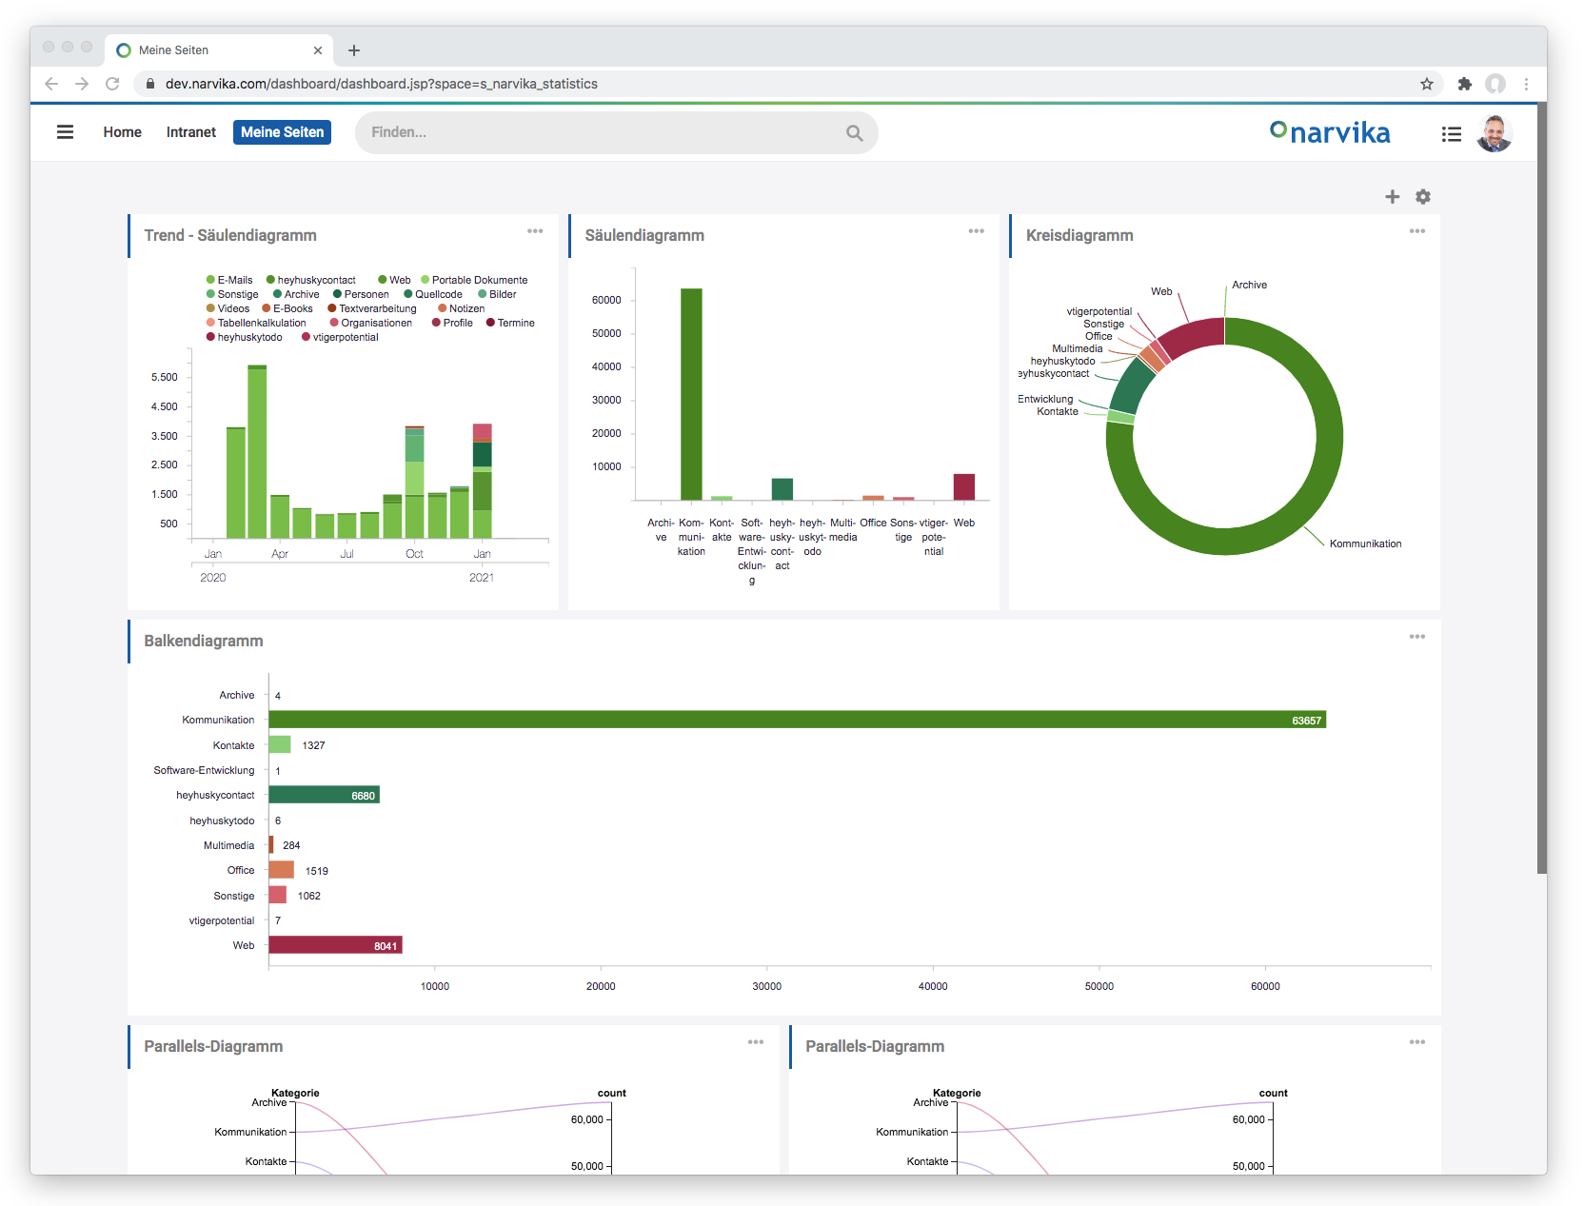The height and width of the screenshot is (1206, 1584).
Task: Open options menu of Trend - Säulendiagramm widget
Action: (x=535, y=231)
